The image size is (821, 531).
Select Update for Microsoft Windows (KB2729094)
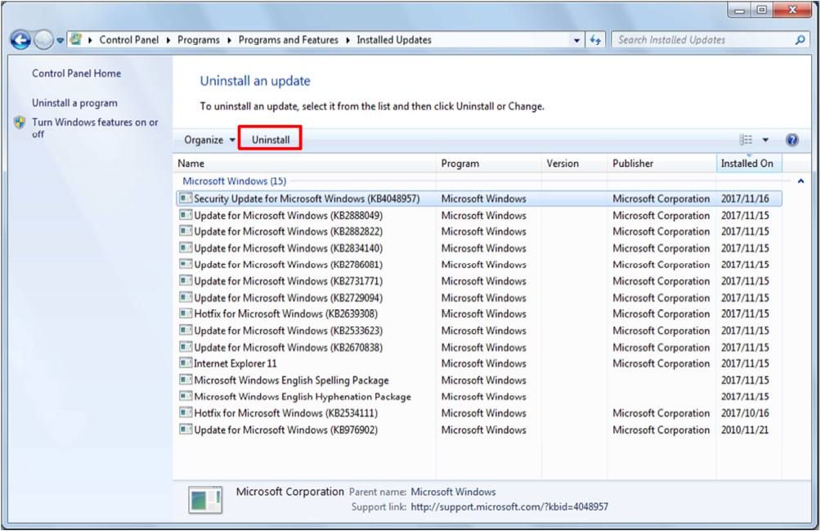point(479,298)
